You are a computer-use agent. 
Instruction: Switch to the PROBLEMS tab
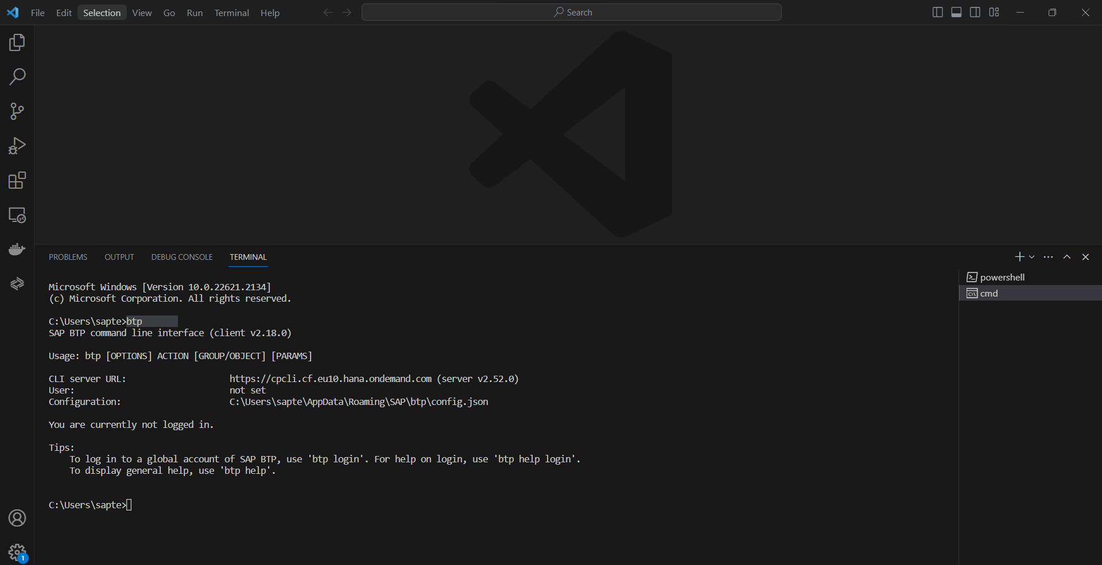point(68,257)
